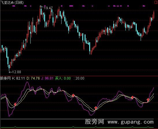Click the 19.47 high price label
The height and width of the screenshot is (129, 158).
[x=48, y=8]
